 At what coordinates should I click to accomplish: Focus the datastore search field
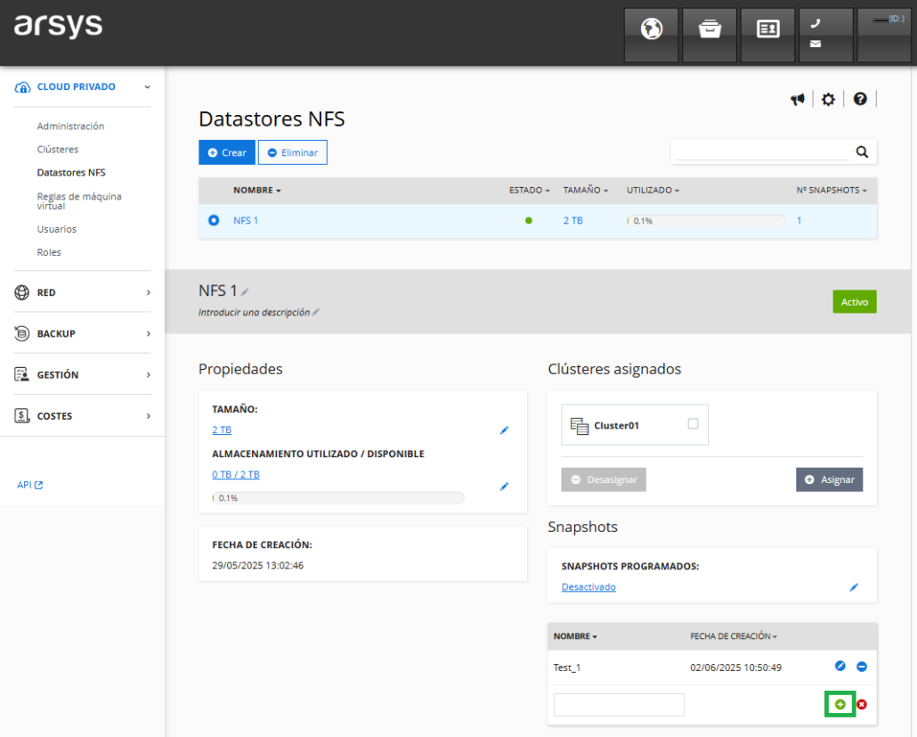(x=762, y=151)
